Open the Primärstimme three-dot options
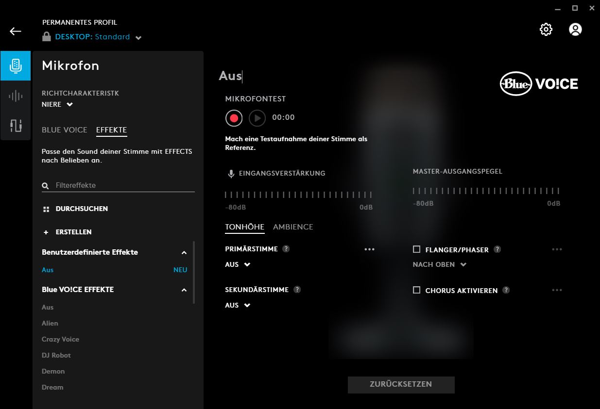 370,249
